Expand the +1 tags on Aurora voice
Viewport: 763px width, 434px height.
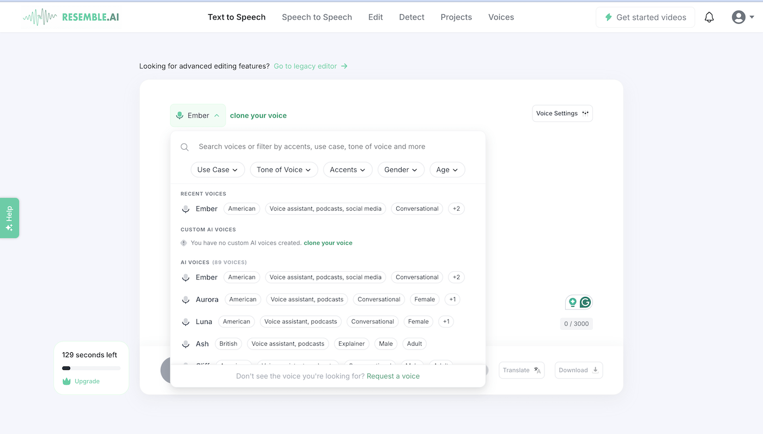[x=452, y=299]
